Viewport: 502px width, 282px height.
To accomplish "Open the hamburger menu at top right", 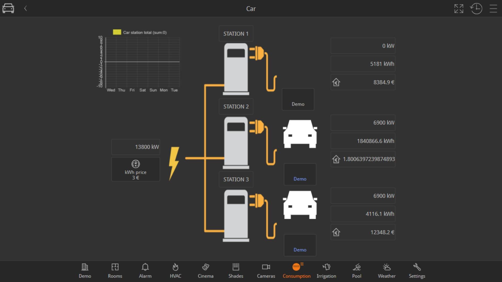I will pyautogui.click(x=493, y=9).
